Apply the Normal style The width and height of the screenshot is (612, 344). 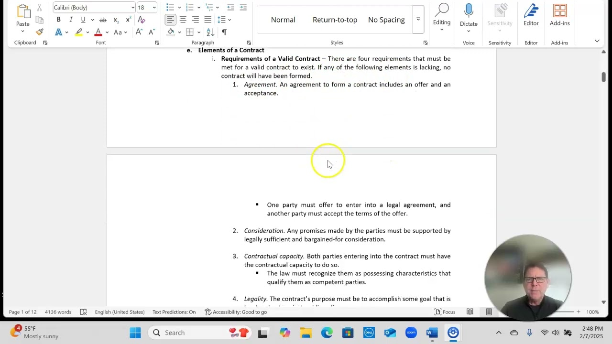coord(283,20)
